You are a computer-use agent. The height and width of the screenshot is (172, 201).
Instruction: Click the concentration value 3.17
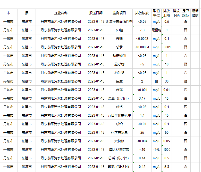142,98
